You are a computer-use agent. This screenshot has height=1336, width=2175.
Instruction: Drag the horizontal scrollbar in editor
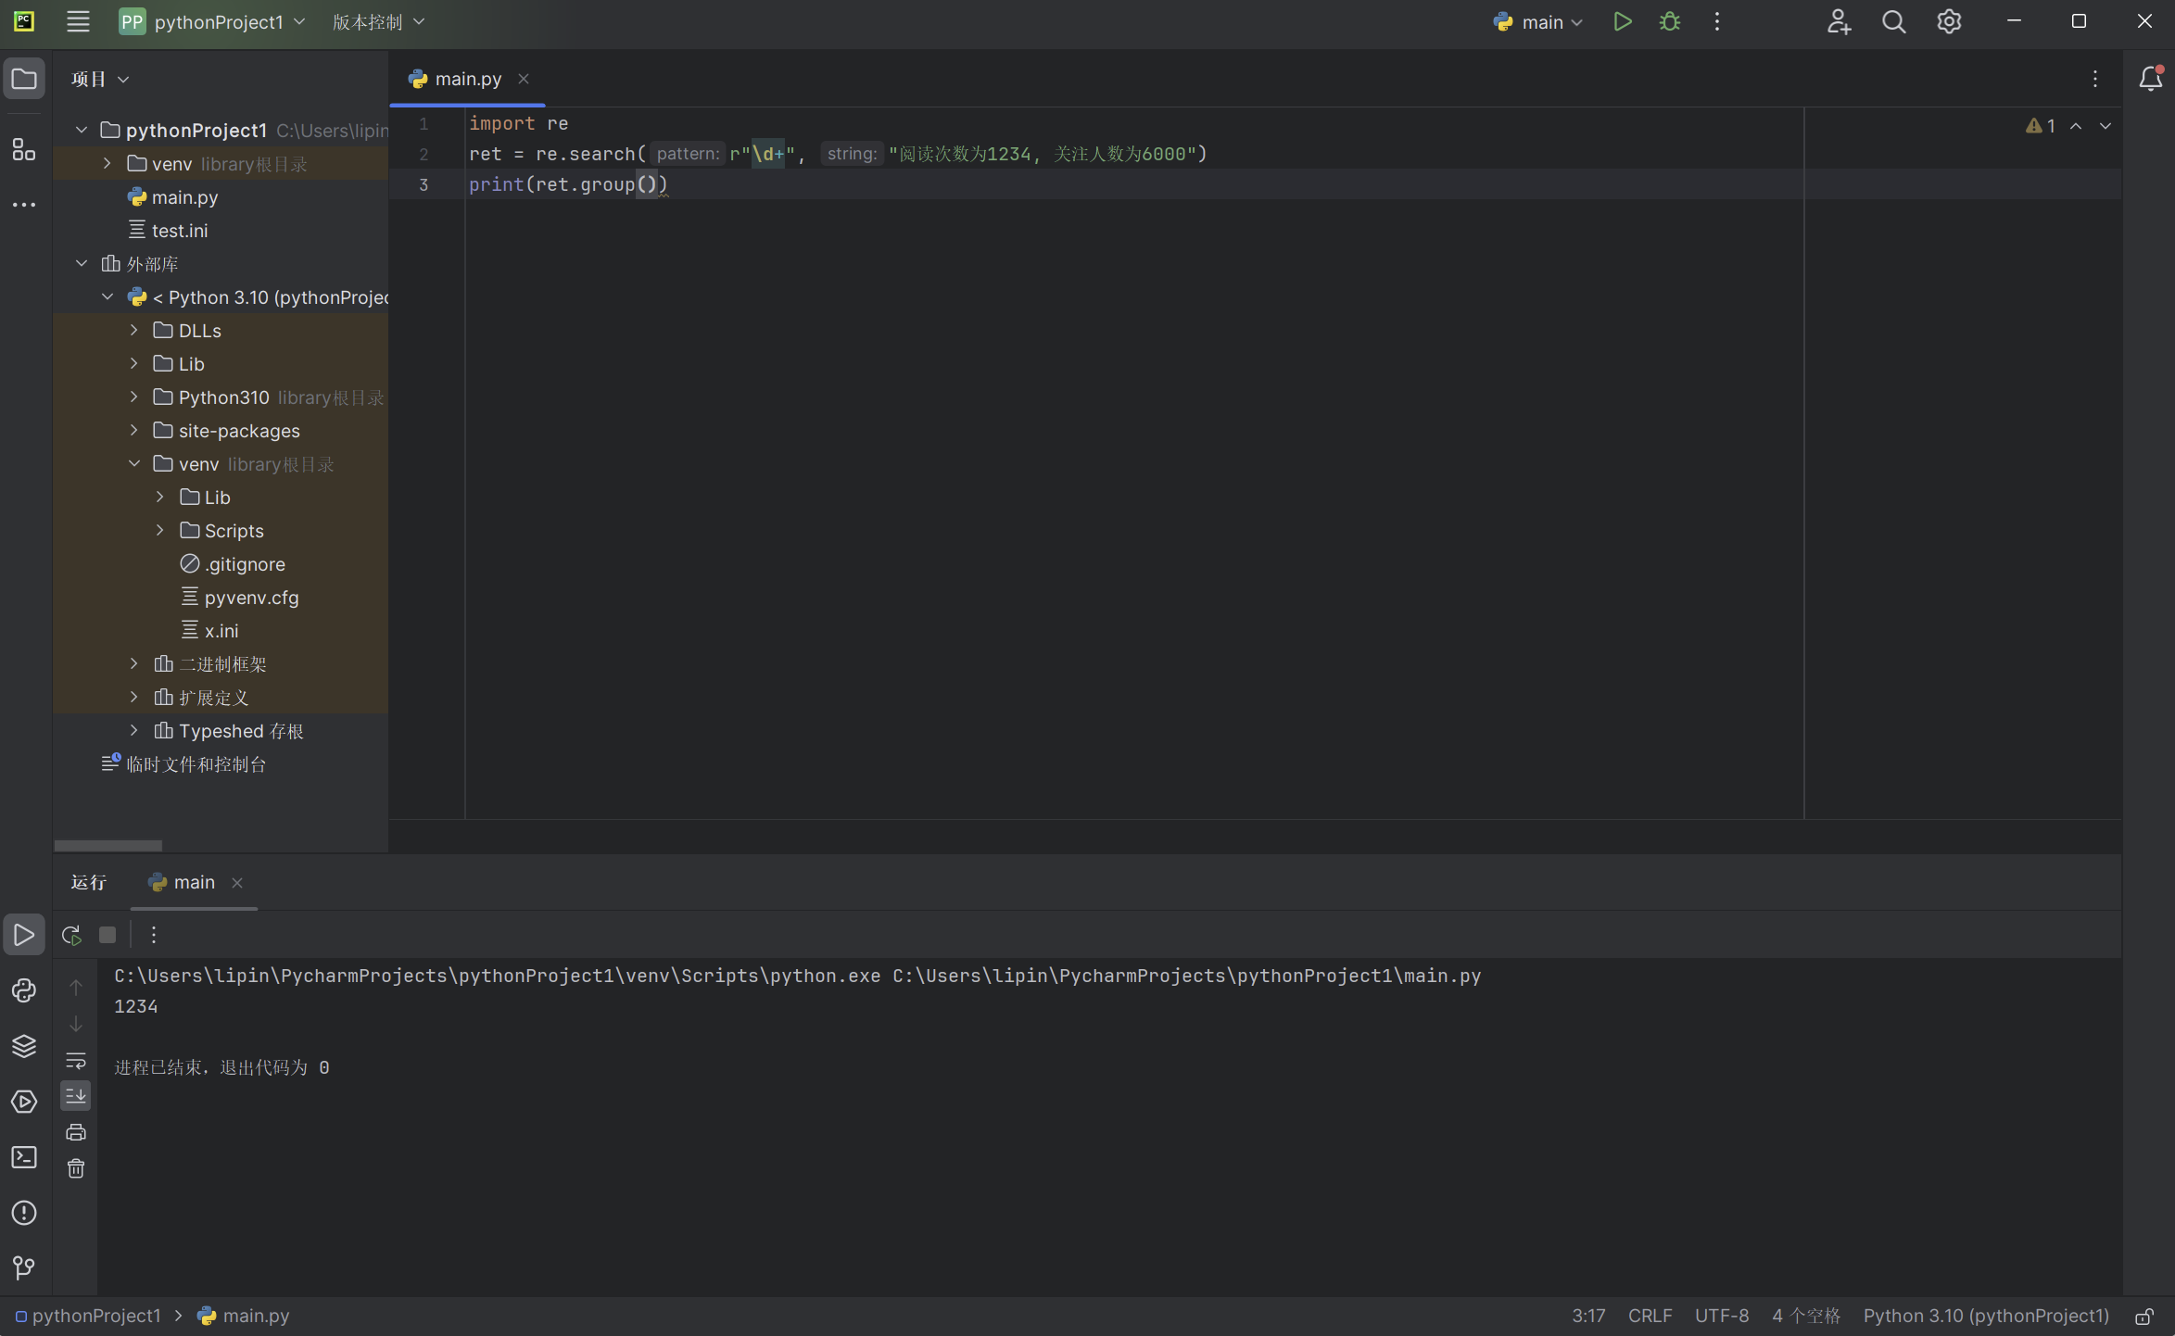107,845
